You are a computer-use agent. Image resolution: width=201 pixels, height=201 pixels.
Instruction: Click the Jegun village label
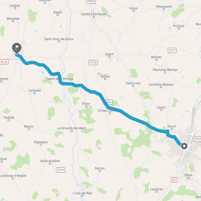tap(109, 54)
